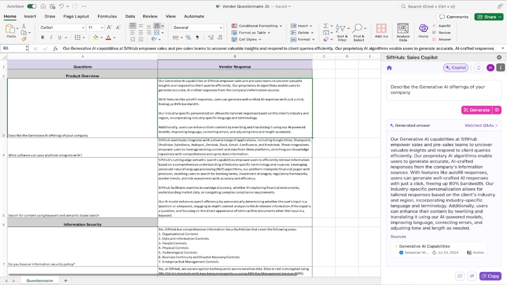Cut selection with the scissors icon
This screenshot has height=285, width=507.
24,26
